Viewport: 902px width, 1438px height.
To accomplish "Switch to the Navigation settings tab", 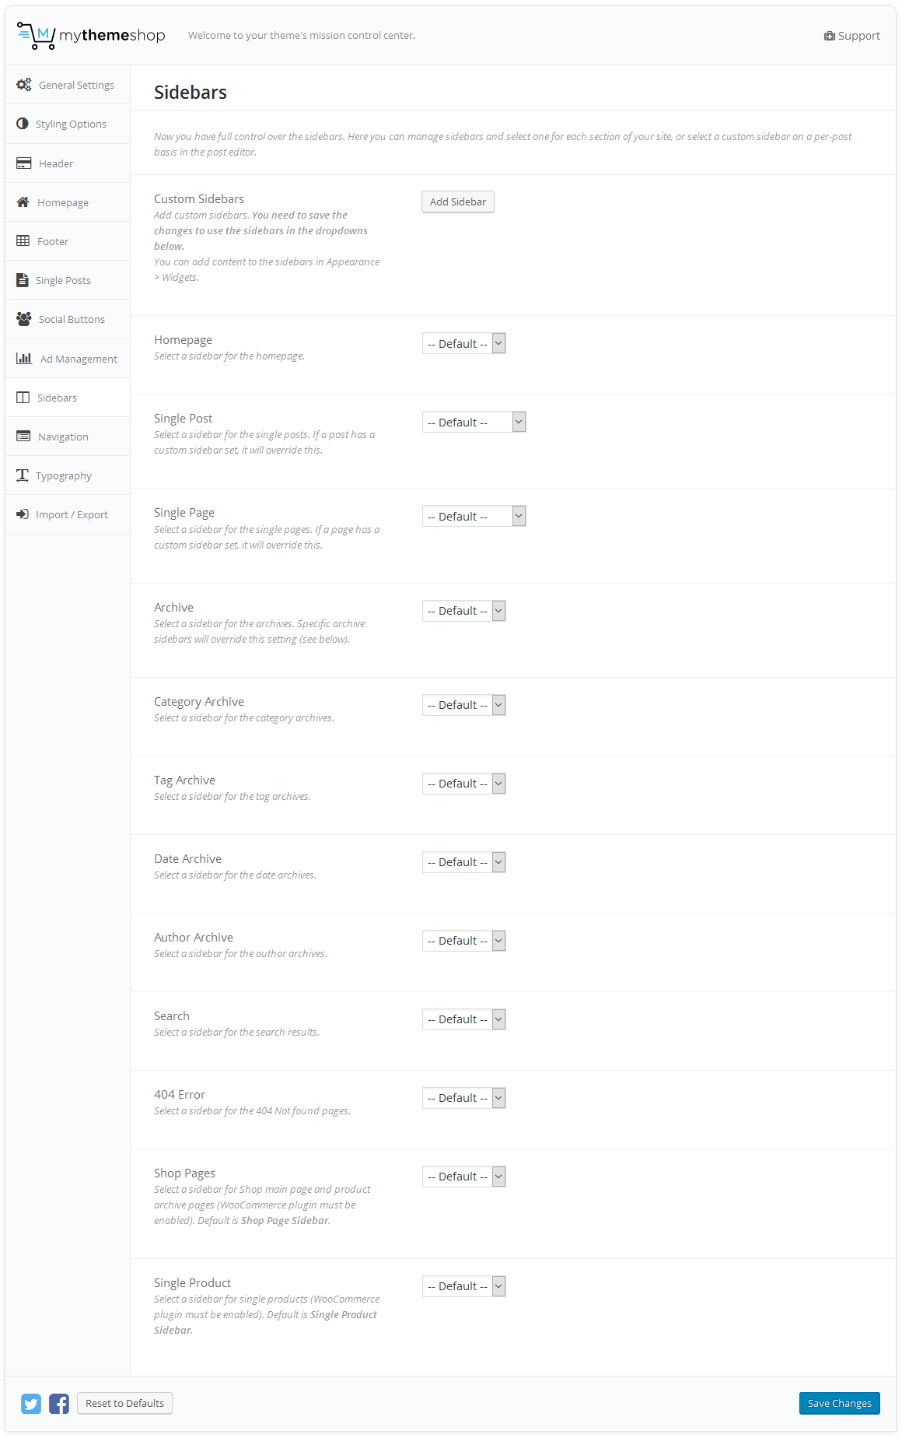I will click(63, 437).
